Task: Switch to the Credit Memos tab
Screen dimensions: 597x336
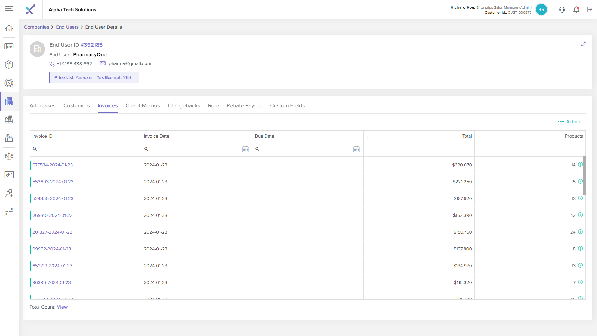Action: click(142, 105)
